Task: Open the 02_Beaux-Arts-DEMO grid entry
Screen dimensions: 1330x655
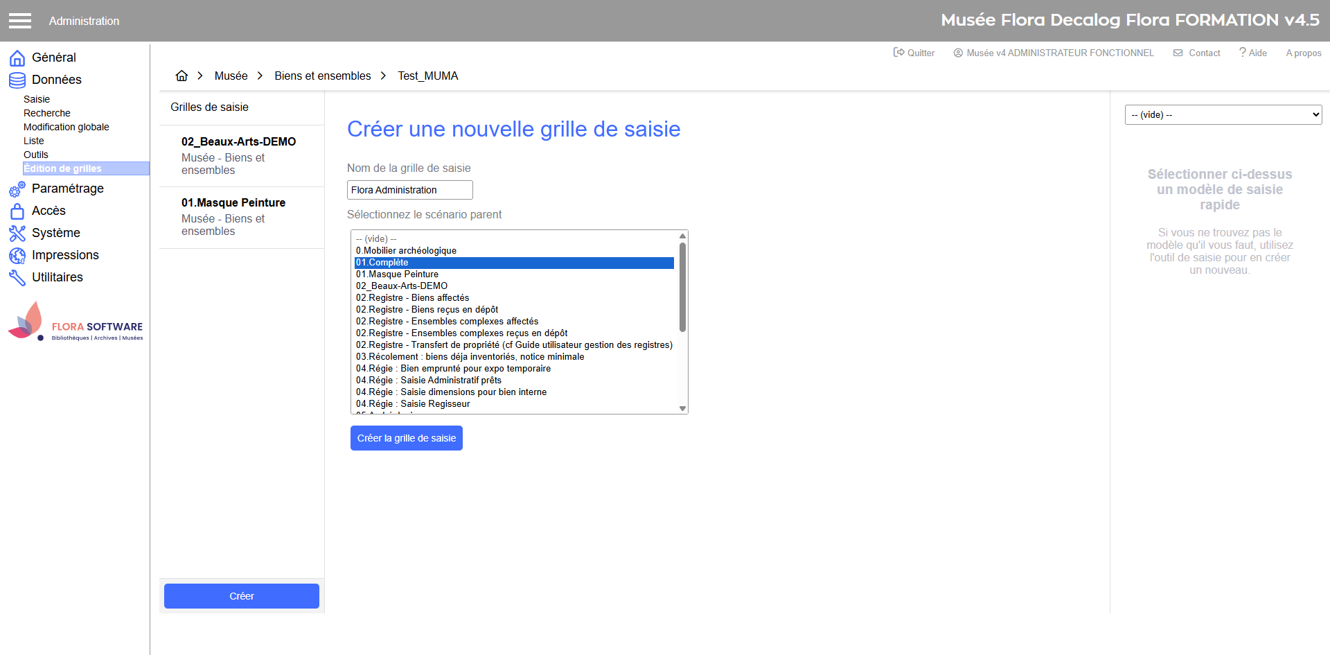Action: (239, 155)
